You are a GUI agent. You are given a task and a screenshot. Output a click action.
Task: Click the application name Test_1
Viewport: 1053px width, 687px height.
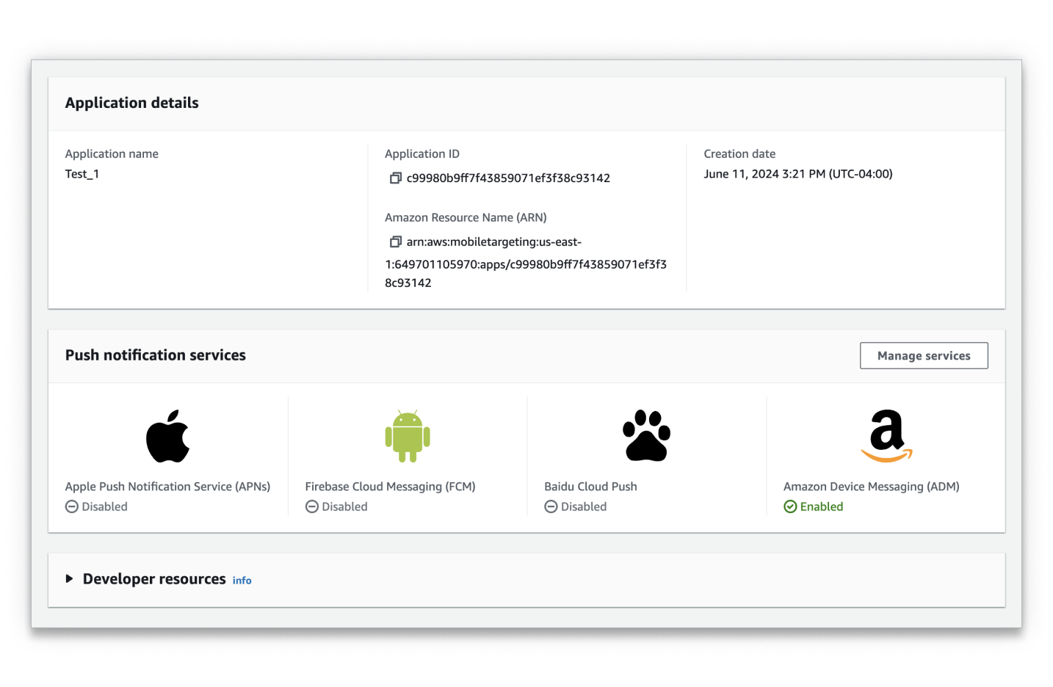[x=82, y=174]
